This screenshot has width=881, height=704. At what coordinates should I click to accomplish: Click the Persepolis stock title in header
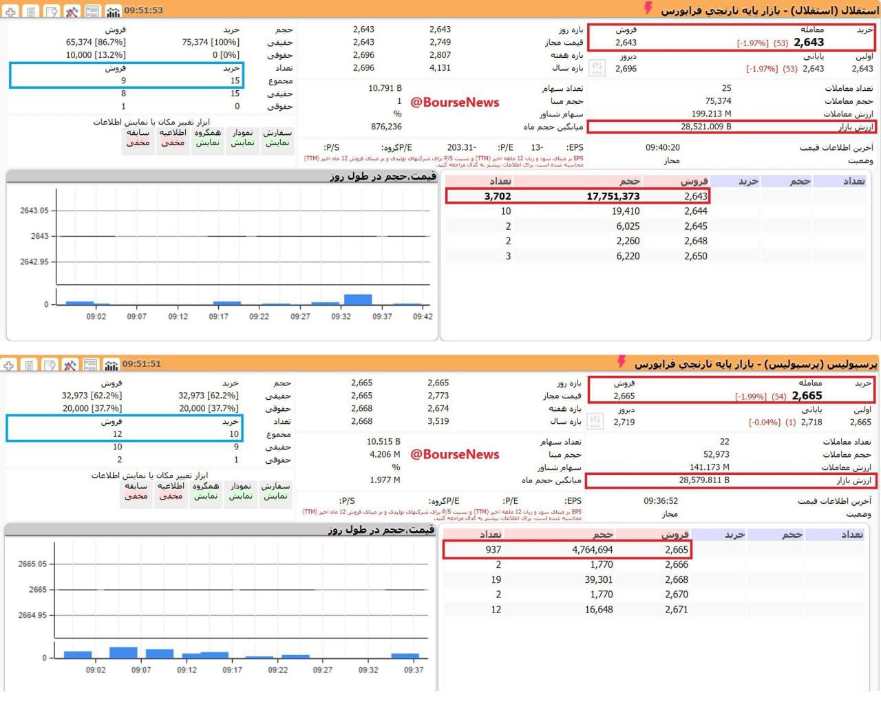(x=756, y=363)
